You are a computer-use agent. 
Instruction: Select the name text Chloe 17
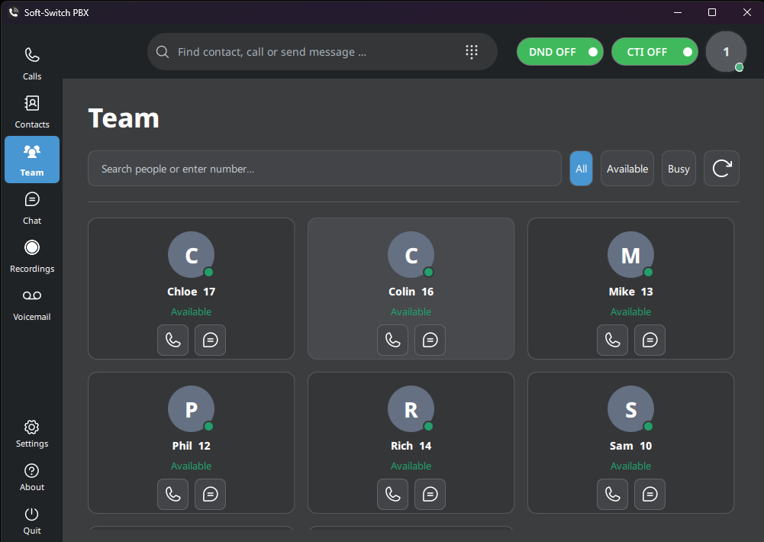(191, 292)
